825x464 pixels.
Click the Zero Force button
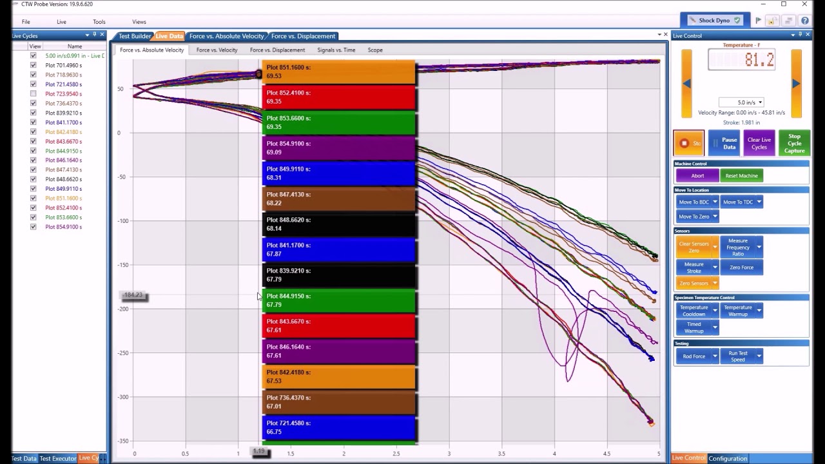(741, 267)
